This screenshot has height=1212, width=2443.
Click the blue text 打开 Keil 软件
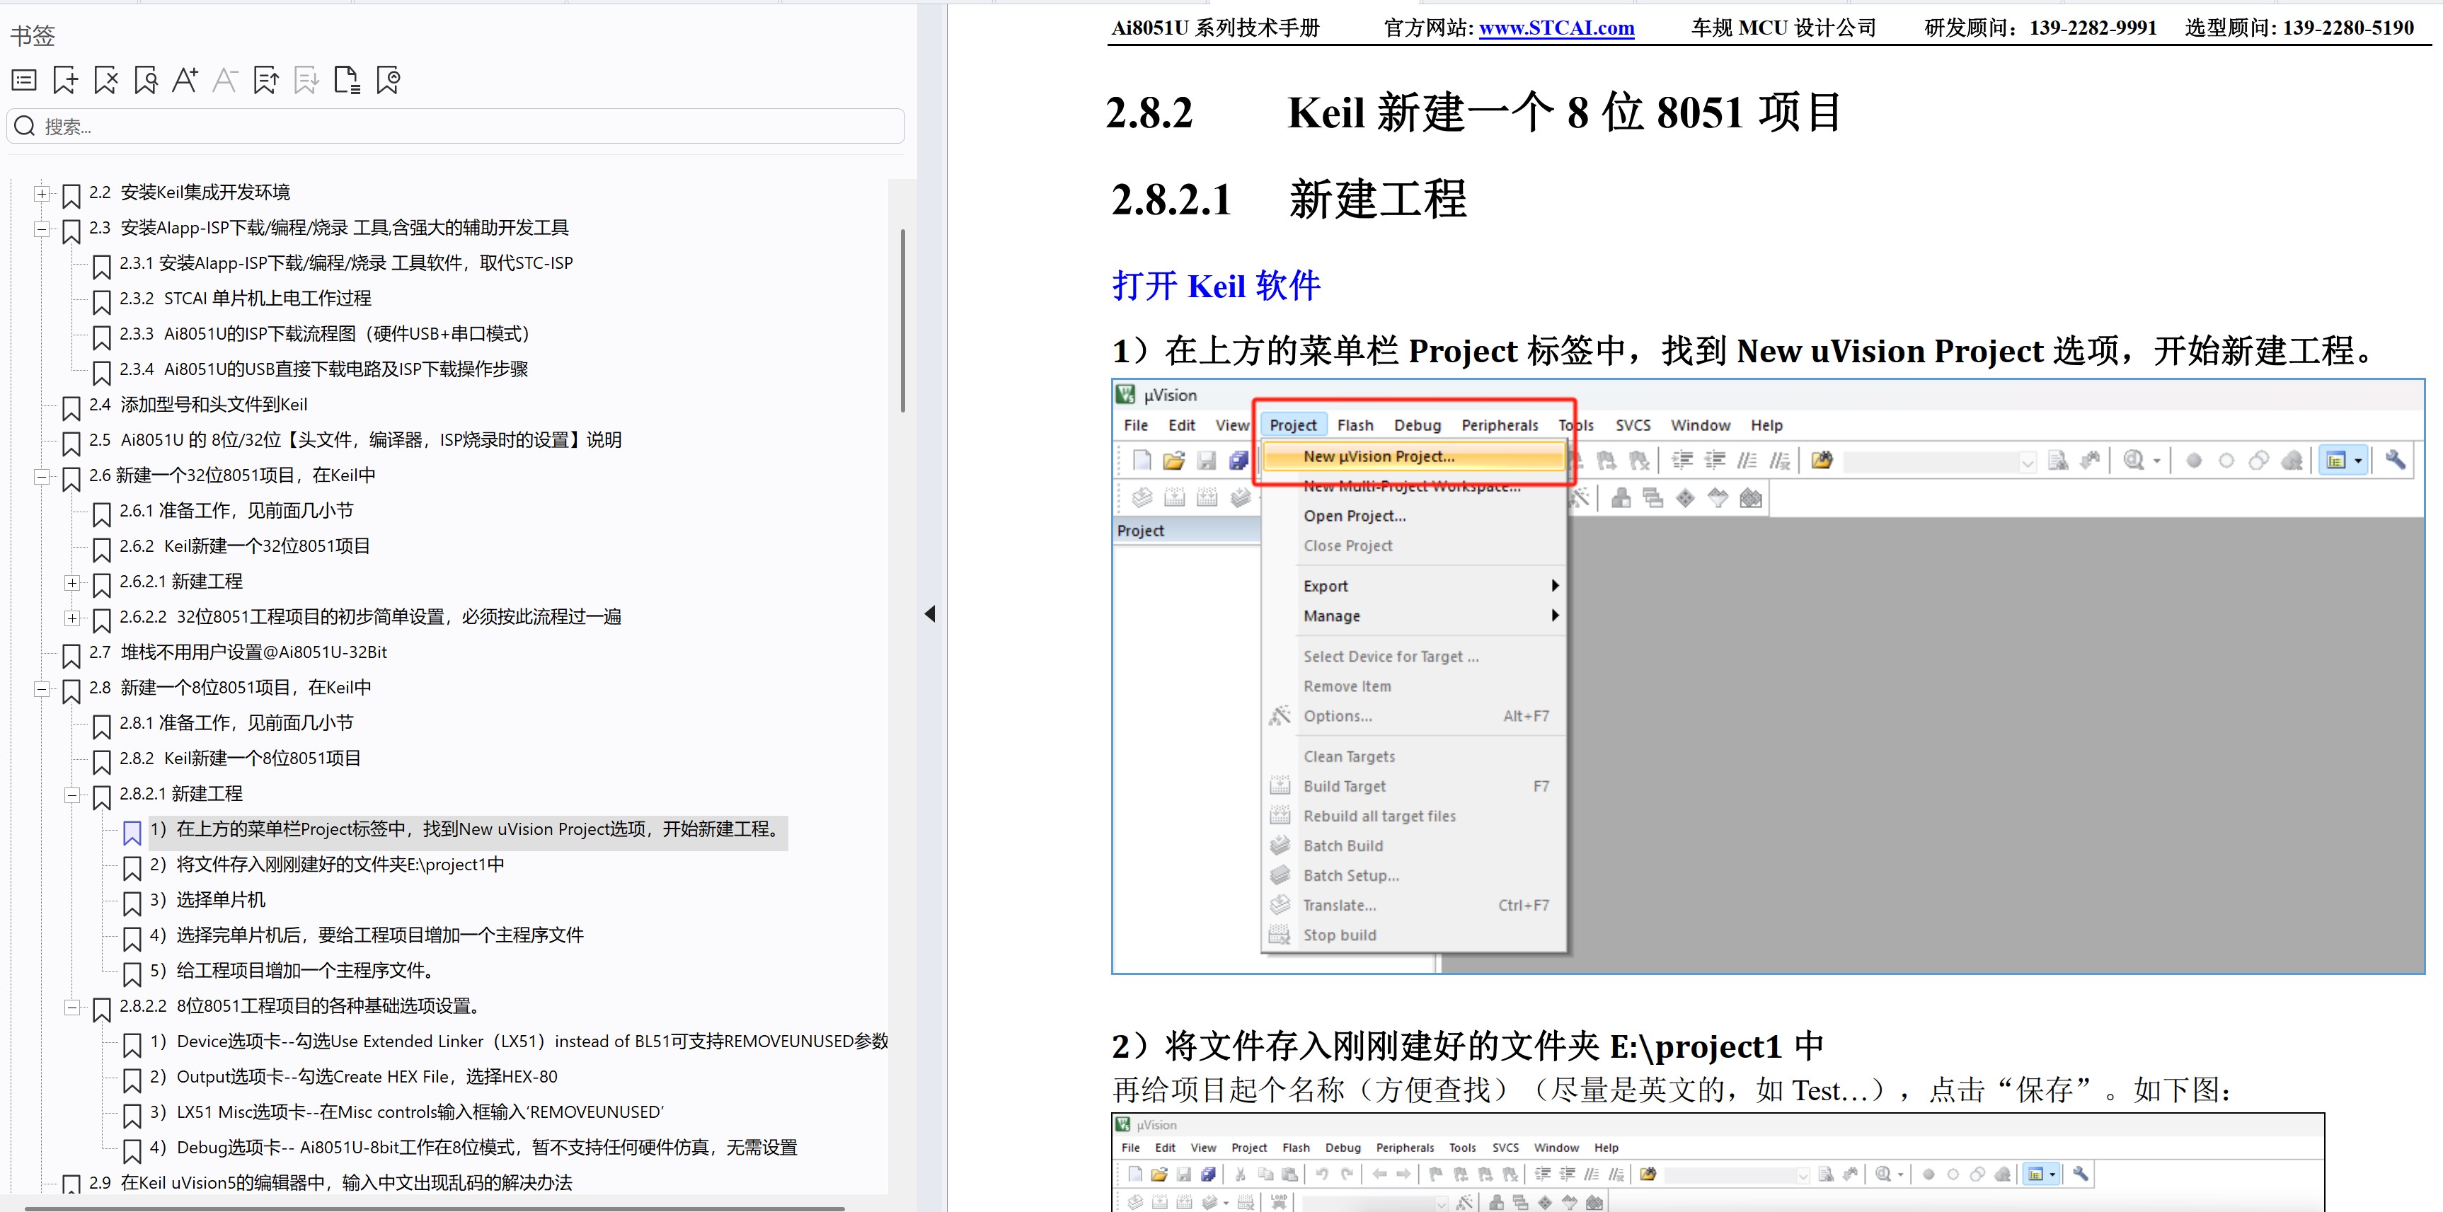1216,285
